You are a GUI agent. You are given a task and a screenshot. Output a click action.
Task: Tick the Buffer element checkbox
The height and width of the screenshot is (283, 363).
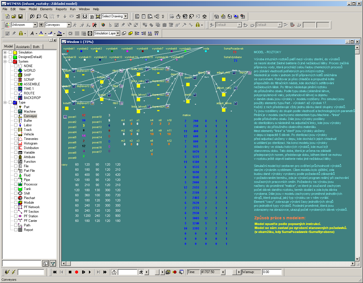[16, 121]
